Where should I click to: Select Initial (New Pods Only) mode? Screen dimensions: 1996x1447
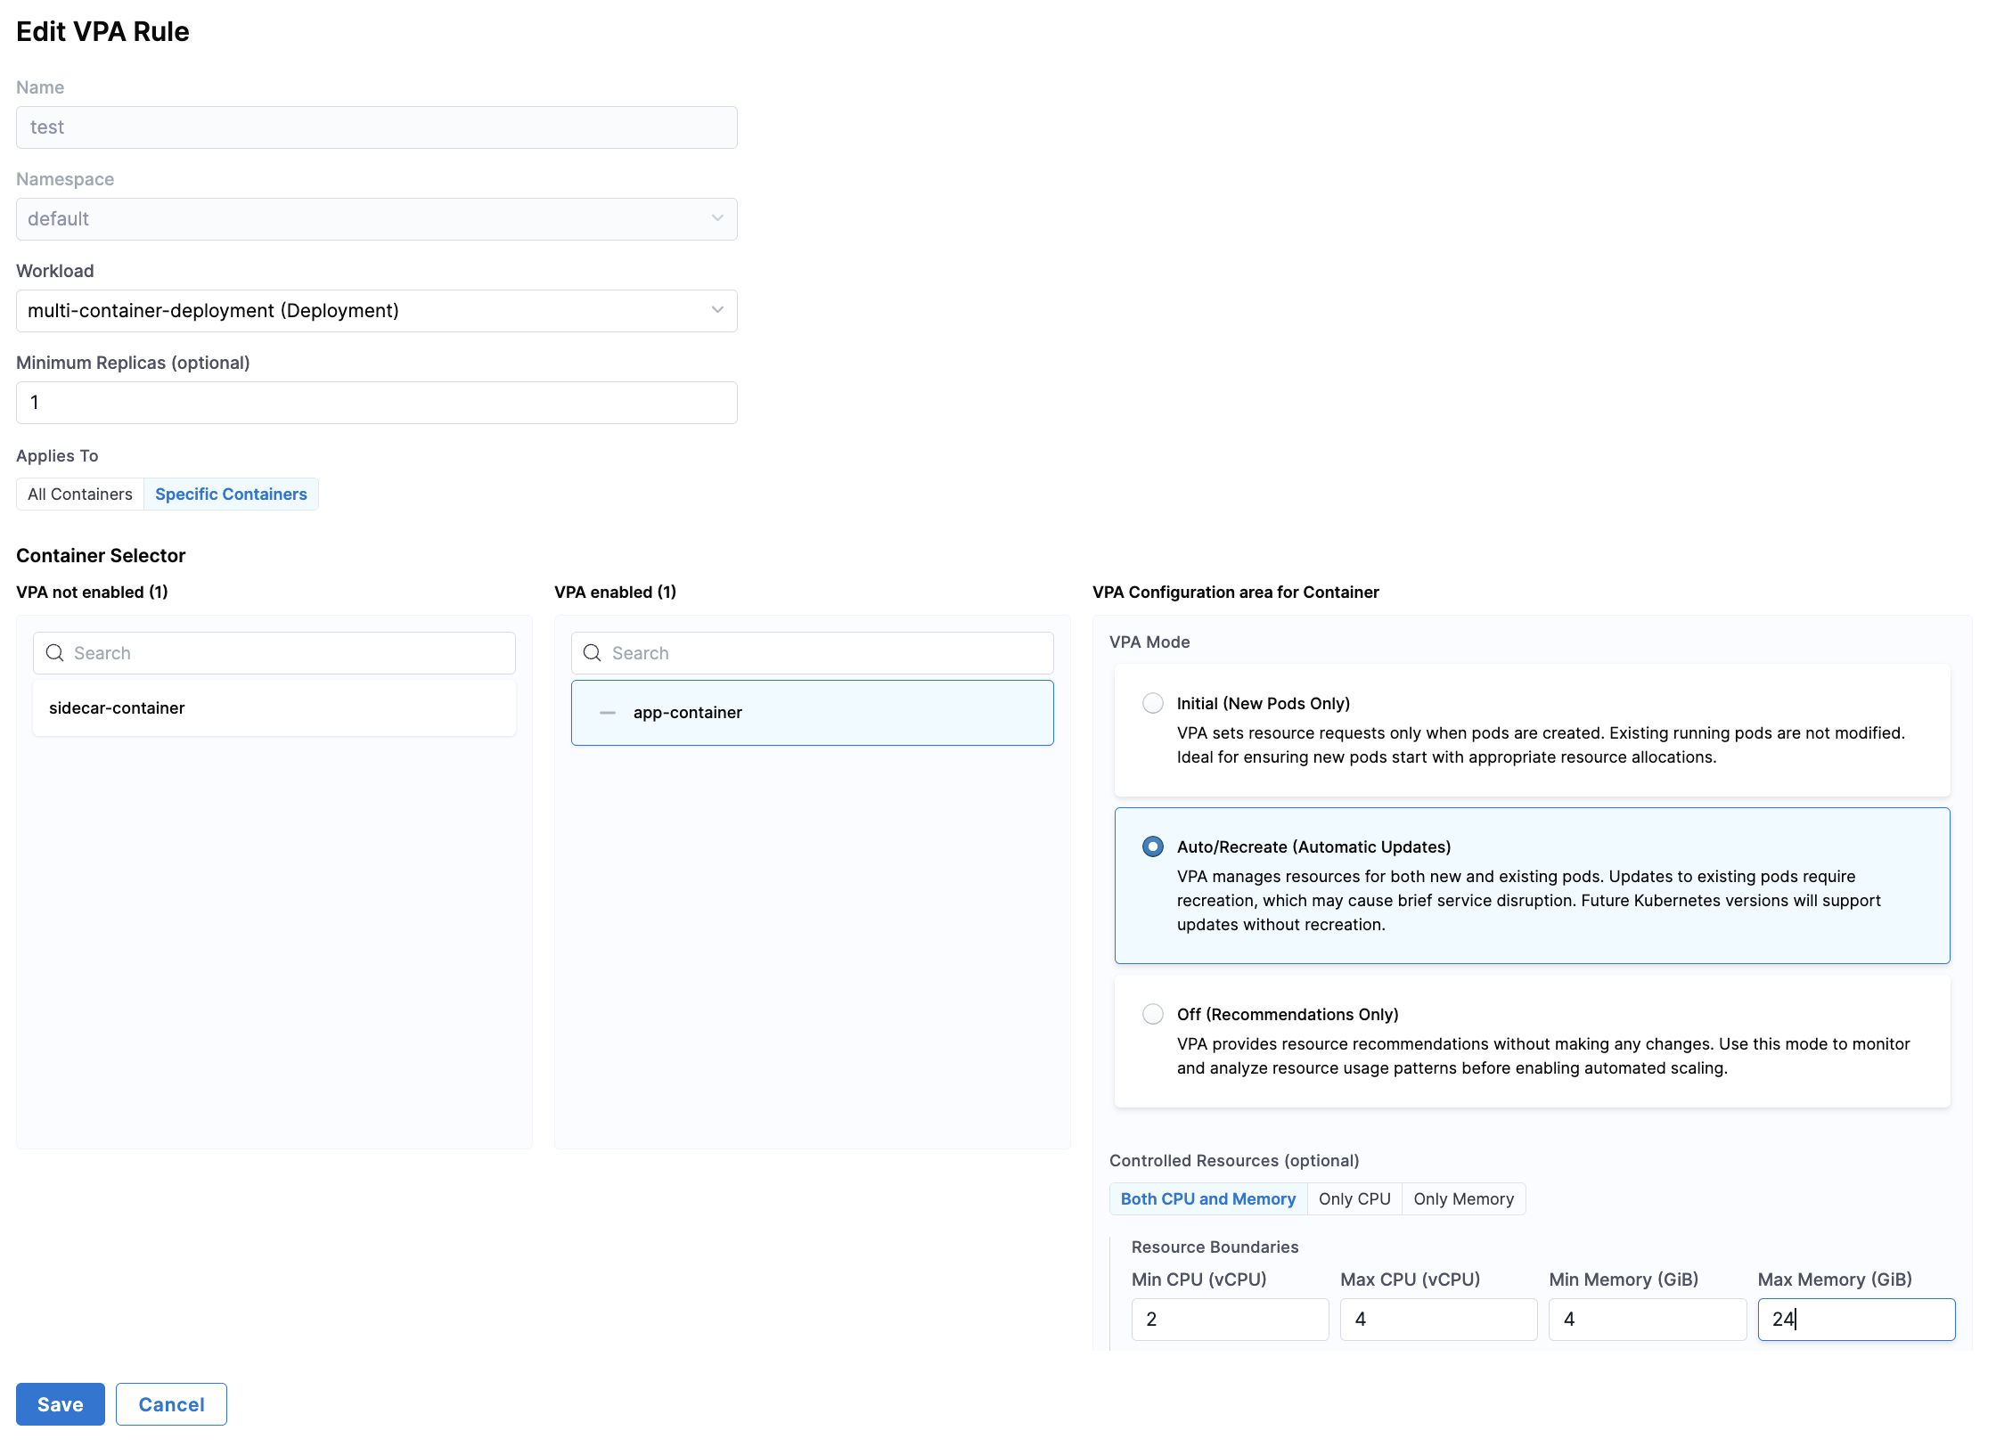click(1153, 703)
